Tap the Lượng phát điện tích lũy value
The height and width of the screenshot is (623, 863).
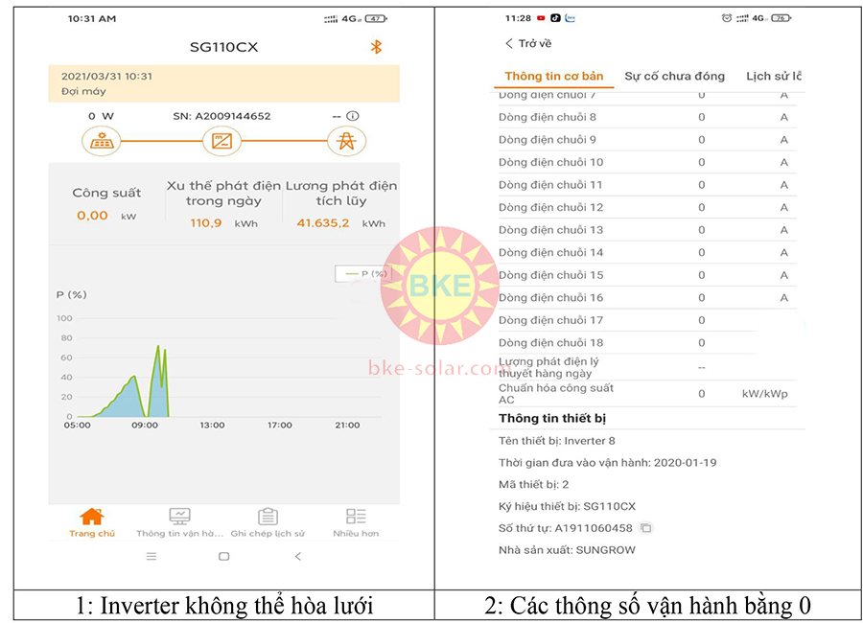[323, 223]
